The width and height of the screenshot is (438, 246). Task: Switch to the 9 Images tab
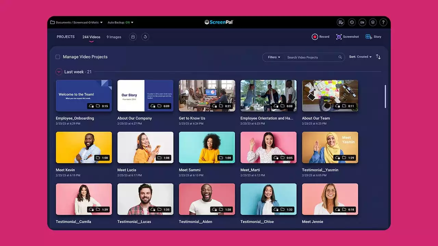(x=114, y=37)
